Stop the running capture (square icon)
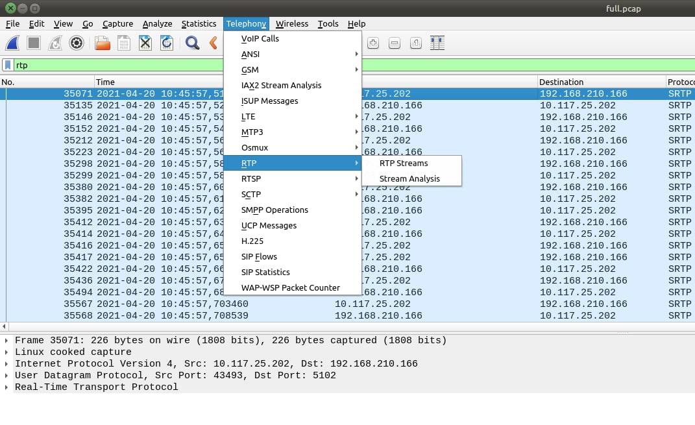The height and width of the screenshot is (425, 695). click(34, 43)
